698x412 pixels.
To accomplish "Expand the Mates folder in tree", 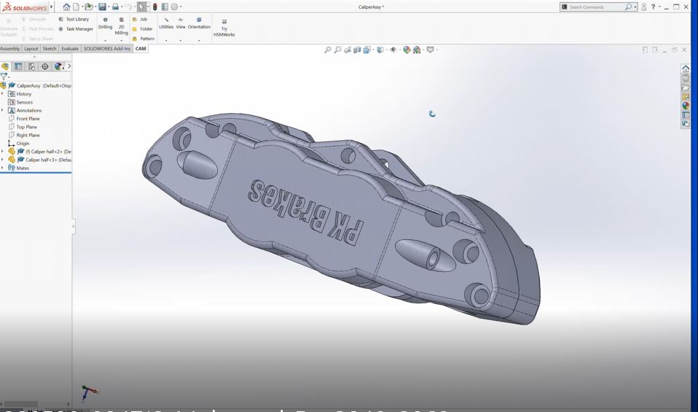I will pos(2,168).
